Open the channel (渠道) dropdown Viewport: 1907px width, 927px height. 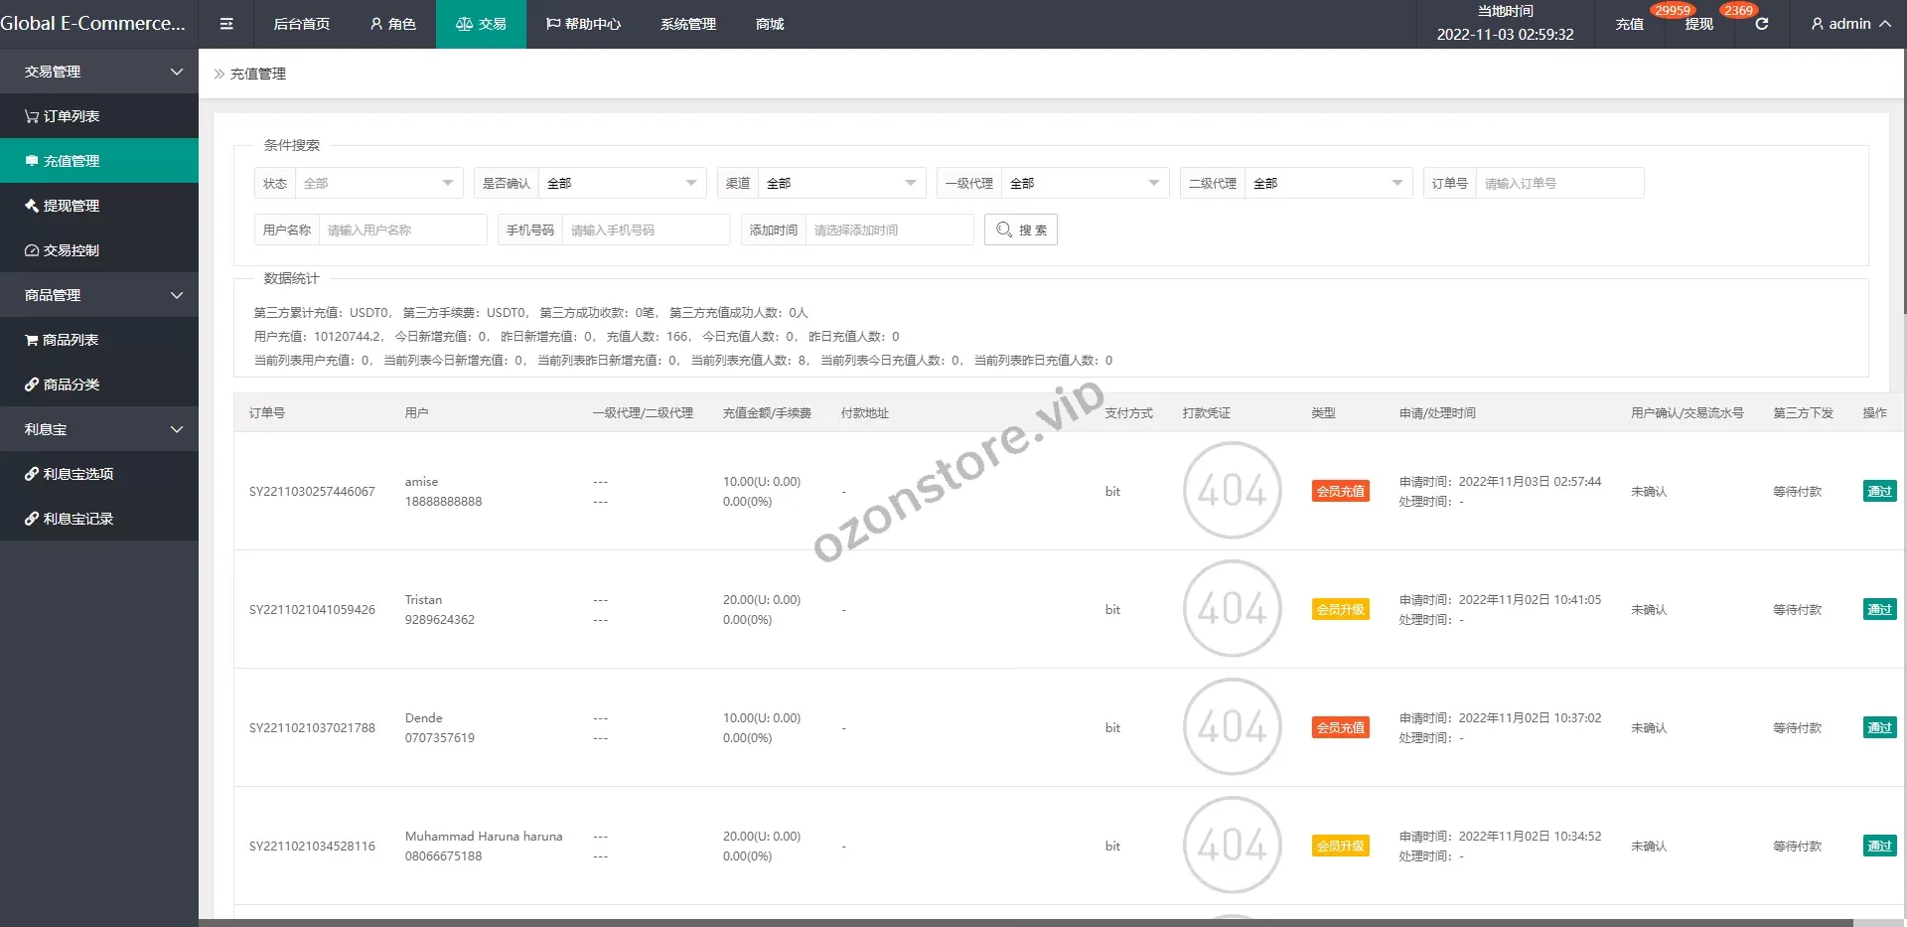(x=840, y=183)
